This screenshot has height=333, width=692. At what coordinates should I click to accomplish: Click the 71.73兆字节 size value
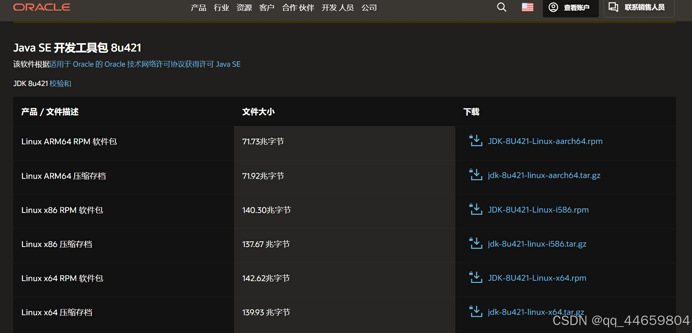coord(263,141)
